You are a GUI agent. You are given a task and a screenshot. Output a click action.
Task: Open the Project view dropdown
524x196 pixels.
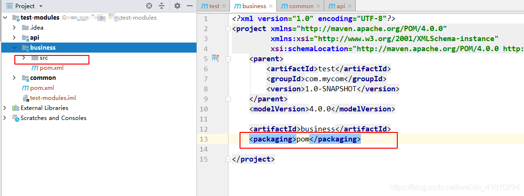41,6
